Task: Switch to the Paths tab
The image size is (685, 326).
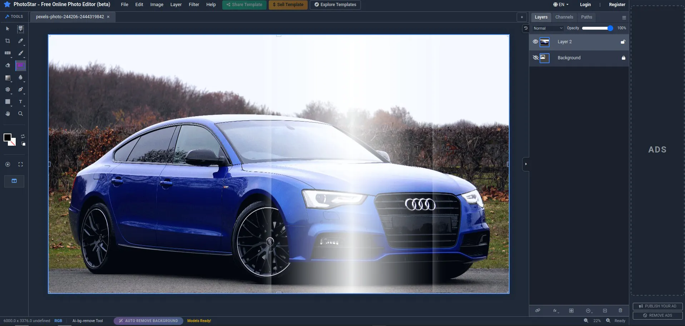Action: 586,17
